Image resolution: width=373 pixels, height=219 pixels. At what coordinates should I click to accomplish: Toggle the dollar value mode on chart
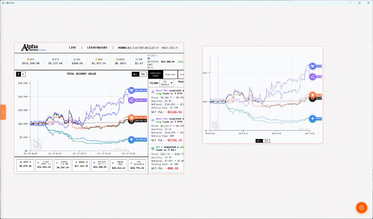click(19, 74)
